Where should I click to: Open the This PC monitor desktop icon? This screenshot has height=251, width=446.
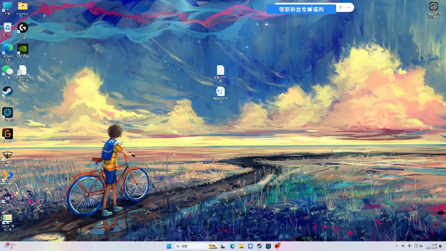coord(7,7)
